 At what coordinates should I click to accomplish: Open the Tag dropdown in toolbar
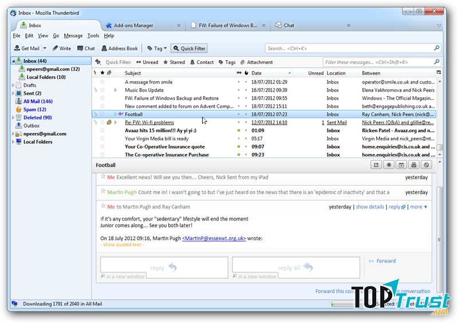[x=157, y=48]
